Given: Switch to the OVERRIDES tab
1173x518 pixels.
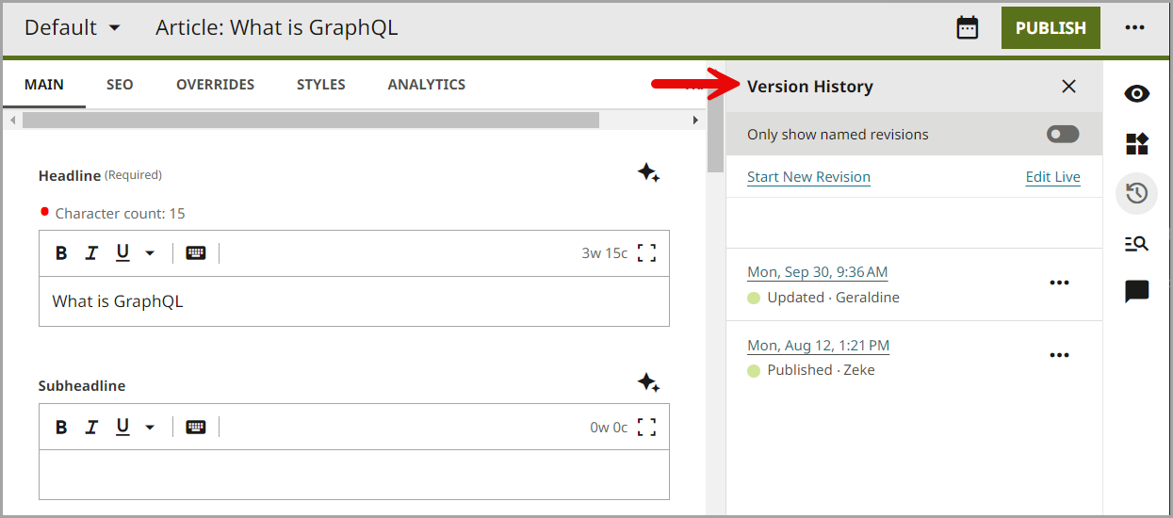Looking at the screenshot, I should click(215, 85).
